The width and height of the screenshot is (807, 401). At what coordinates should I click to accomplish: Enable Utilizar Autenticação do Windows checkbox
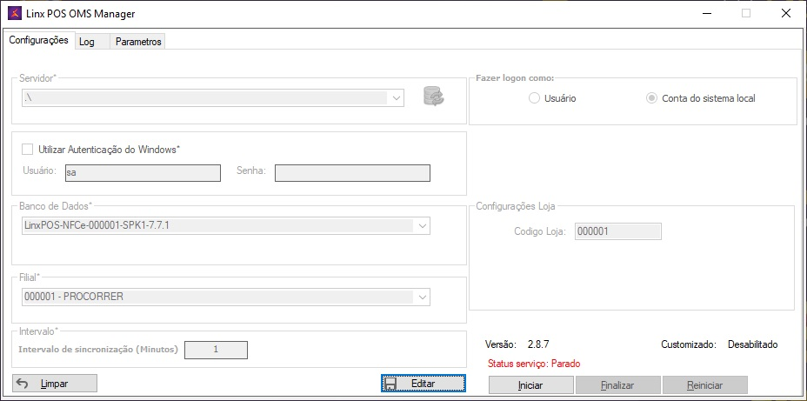[27, 150]
